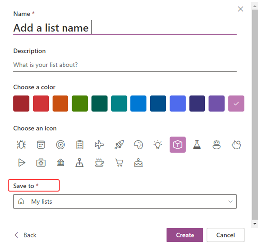Click the scrollbar down arrow
The height and width of the screenshot is (250, 258).
(255, 224)
